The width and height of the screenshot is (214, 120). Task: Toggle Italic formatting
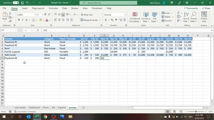23,20
